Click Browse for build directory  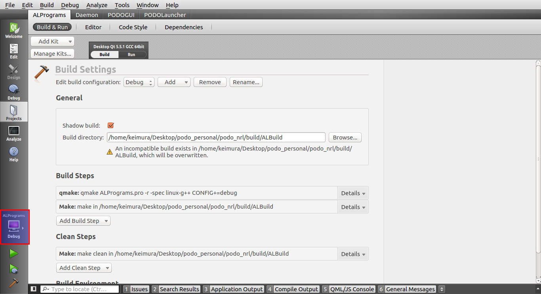coord(345,138)
